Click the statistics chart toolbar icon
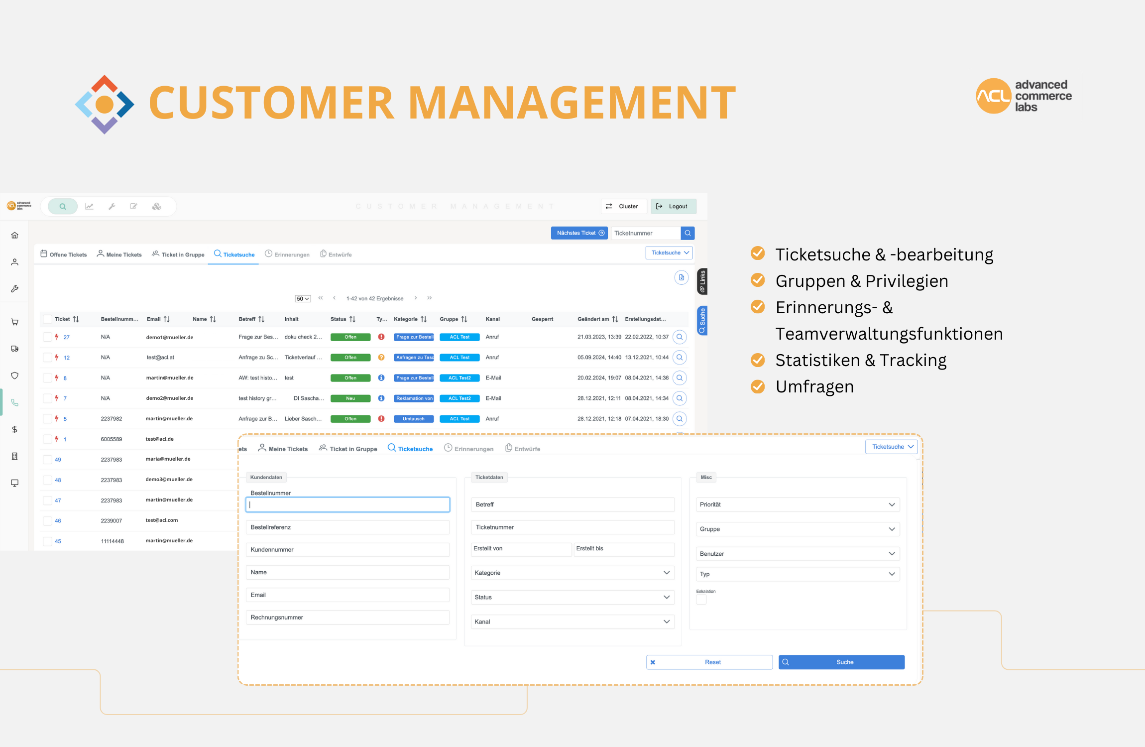This screenshot has width=1145, height=747. click(90, 206)
